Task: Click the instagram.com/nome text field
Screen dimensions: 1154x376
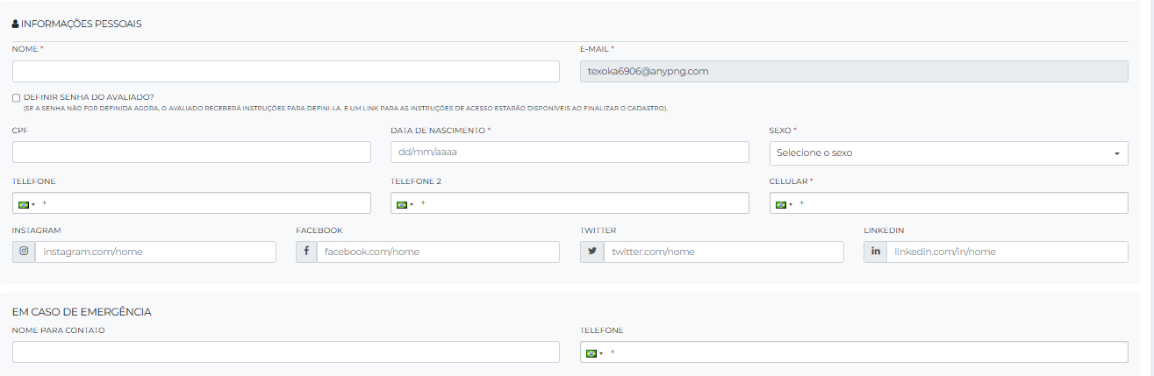Action: point(155,252)
